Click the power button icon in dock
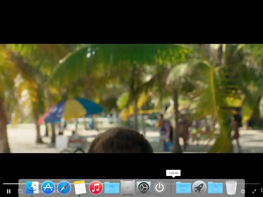The height and width of the screenshot is (197, 263). click(x=159, y=188)
